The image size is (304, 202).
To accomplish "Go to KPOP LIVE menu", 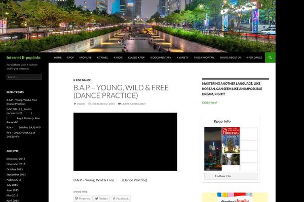I will (x=85, y=58).
